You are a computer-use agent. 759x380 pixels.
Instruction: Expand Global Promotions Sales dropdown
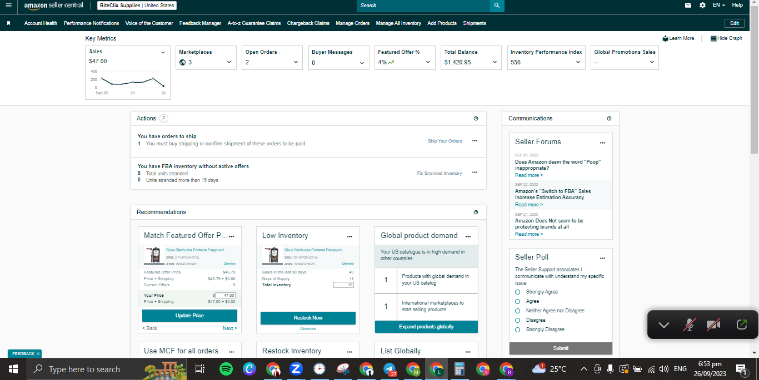652,62
